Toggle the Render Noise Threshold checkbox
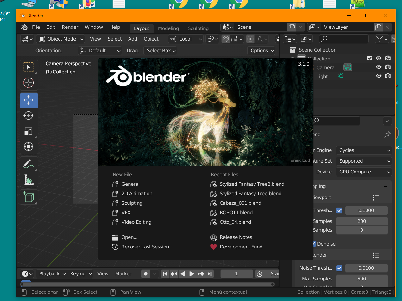402x301 pixels. pyautogui.click(x=339, y=268)
